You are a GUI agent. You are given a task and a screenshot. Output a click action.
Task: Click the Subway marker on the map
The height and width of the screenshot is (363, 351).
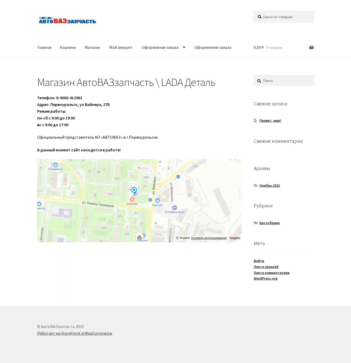132,199
